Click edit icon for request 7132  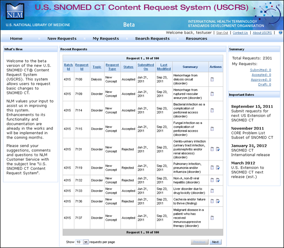[x=218, y=180]
